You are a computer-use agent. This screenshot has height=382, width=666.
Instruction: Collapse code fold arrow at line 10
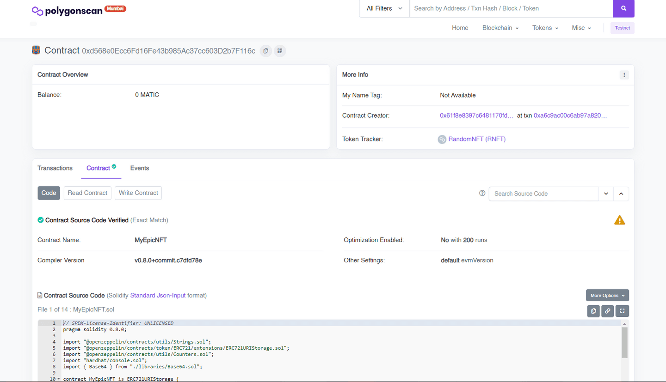click(x=58, y=379)
